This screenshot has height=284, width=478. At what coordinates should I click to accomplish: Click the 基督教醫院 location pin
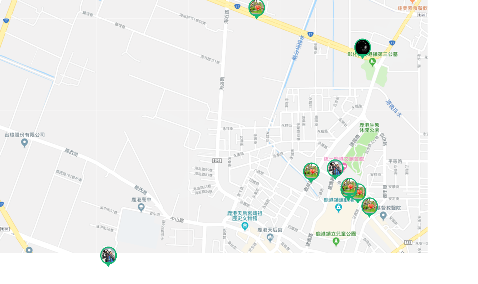pyautogui.click(x=383, y=216)
